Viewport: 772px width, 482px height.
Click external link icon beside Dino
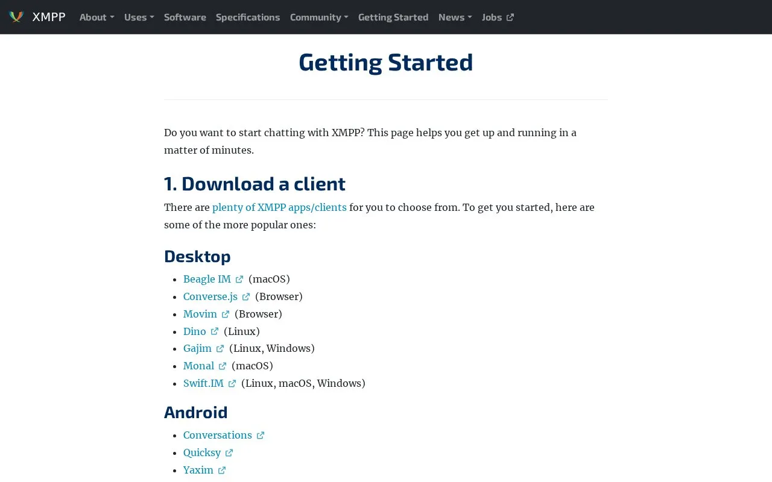pyautogui.click(x=215, y=331)
